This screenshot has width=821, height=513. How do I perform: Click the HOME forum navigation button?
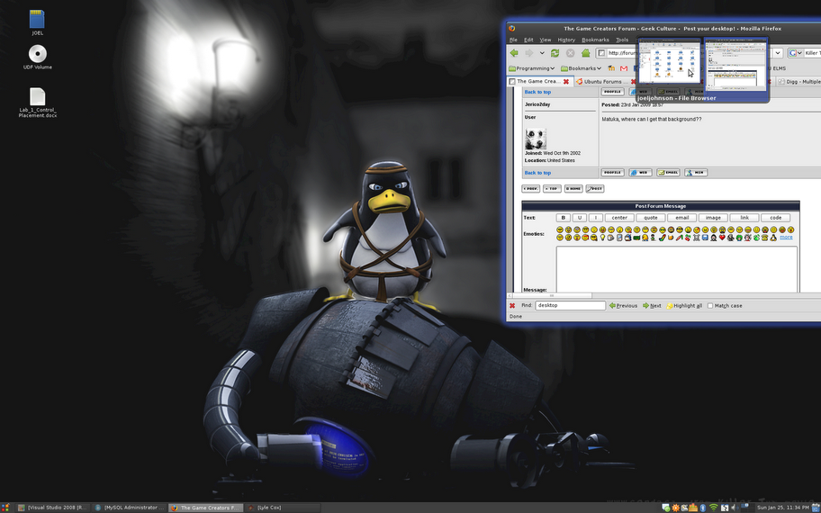pos(573,188)
